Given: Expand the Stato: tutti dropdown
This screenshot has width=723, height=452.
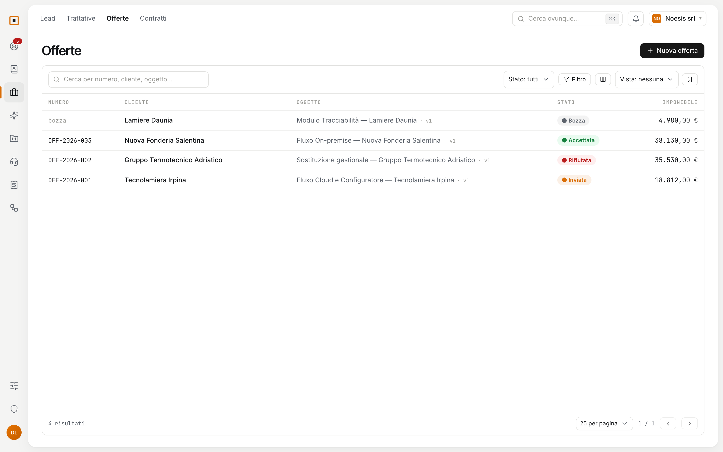Looking at the screenshot, I should coord(528,79).
